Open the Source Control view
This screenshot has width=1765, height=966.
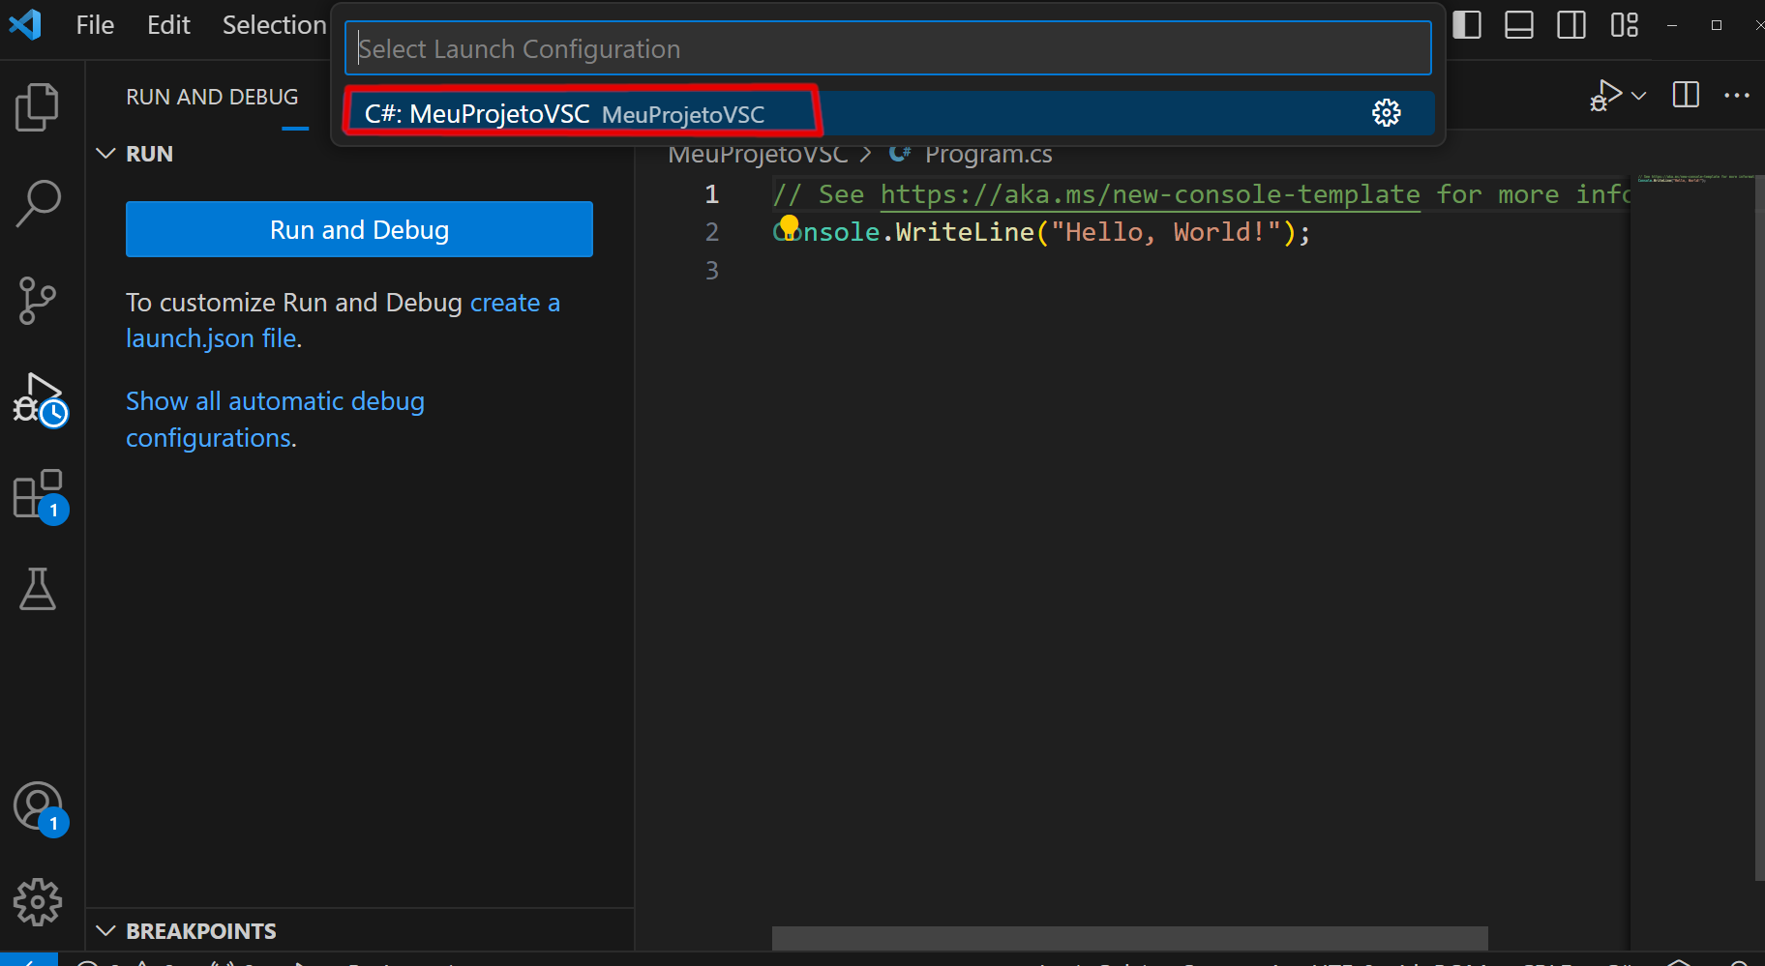click(37, 300)
